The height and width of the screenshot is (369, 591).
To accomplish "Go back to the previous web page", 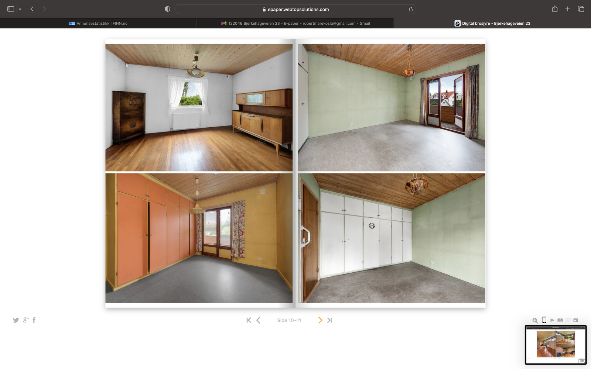I will pos(32,9).
